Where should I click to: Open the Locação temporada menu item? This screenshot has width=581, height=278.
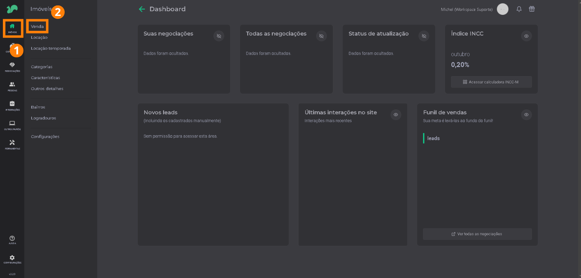(x=51, y=48)
